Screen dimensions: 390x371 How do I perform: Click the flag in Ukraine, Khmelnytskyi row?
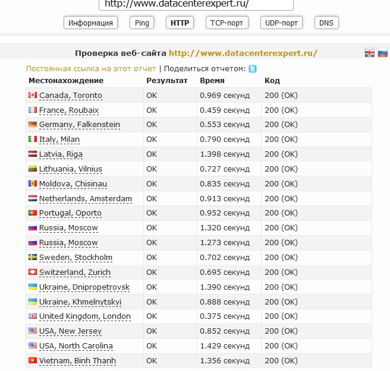[x=33, y=302]
